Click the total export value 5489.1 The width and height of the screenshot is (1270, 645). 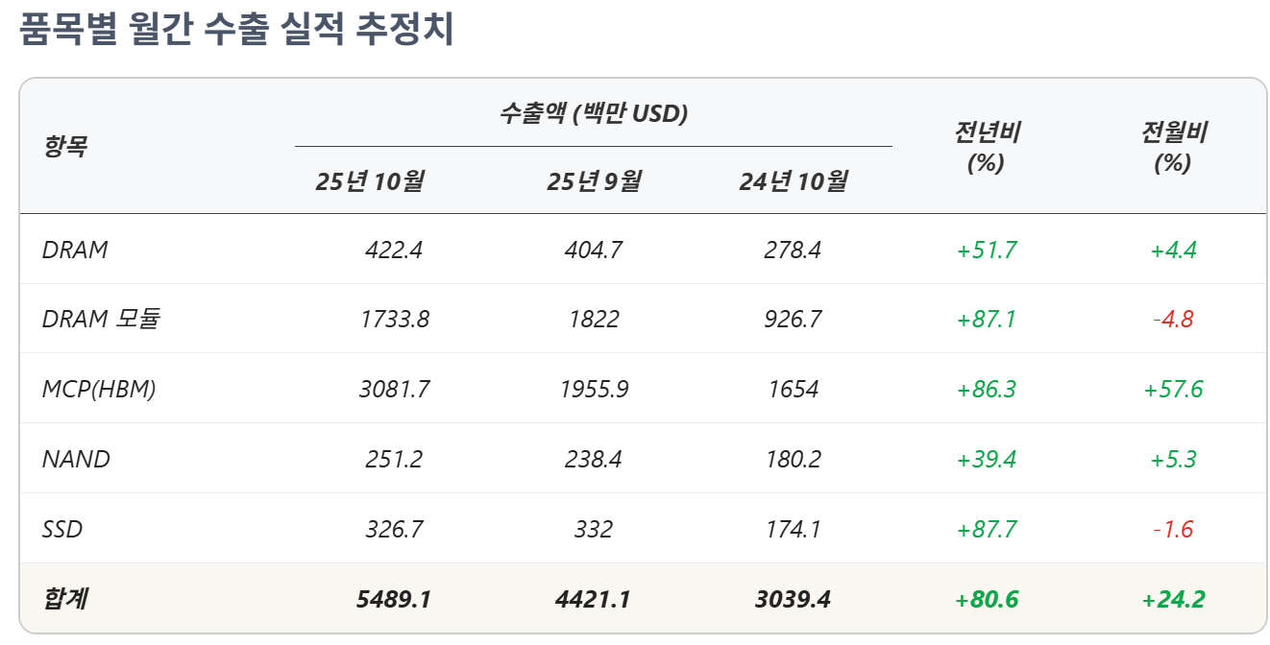pyautogui.click(x=393, y=599)
